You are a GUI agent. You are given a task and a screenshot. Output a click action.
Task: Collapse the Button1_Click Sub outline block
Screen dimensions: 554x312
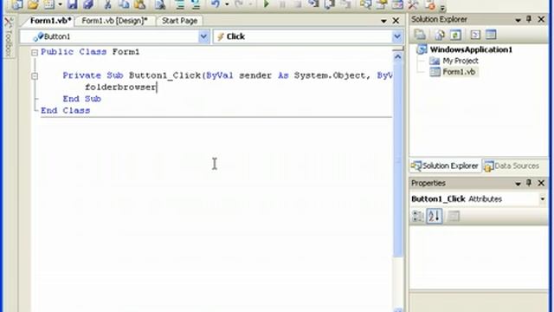(x=35, y=76)
